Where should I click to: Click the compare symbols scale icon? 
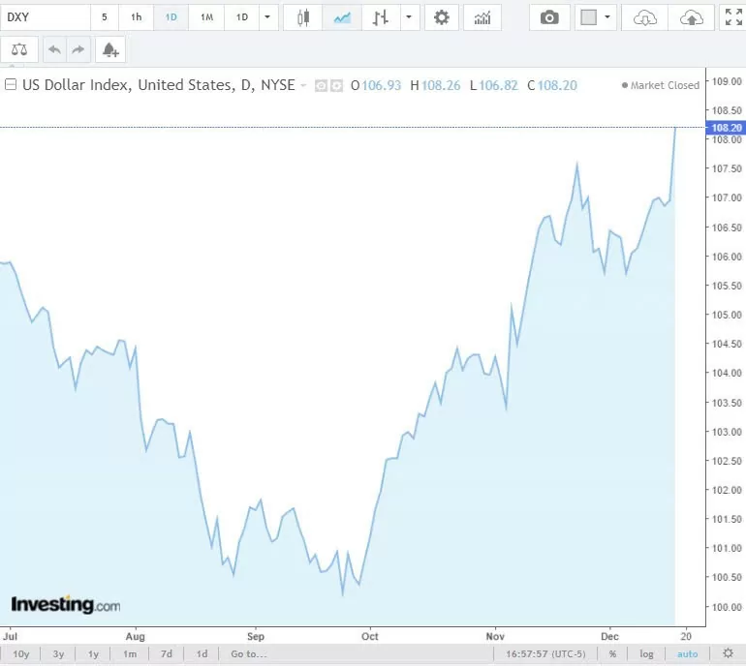(x=19, y=49)
